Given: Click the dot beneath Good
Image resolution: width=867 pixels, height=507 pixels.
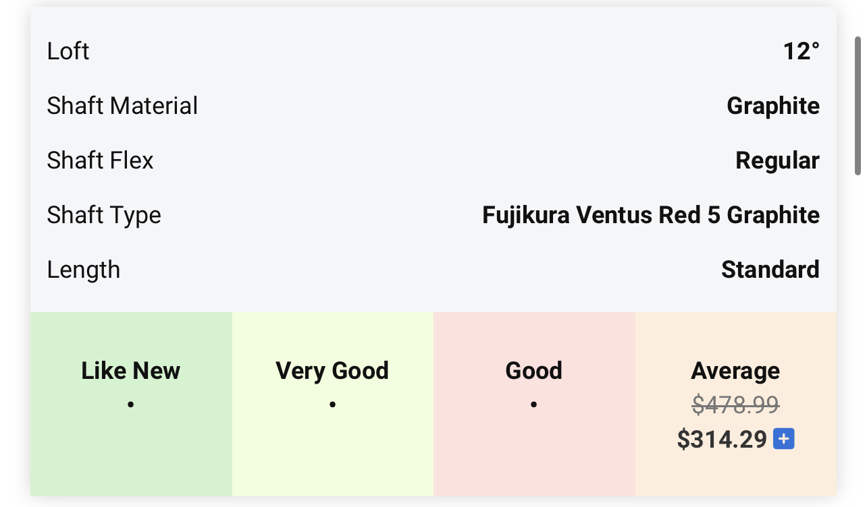Looking at the screenshot, I should click(x=533, y=405).
